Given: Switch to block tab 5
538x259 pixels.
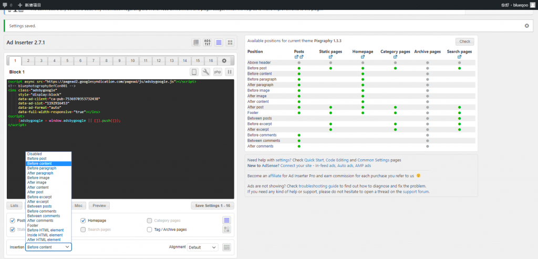Looking at the screenshot, I should pyautogui.click(x=67, y=61).
